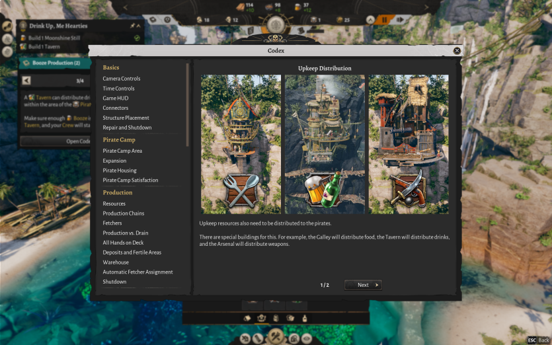Go to the Next codex page
The height and width of the screenshot is (345, 552).
[363, 285]
